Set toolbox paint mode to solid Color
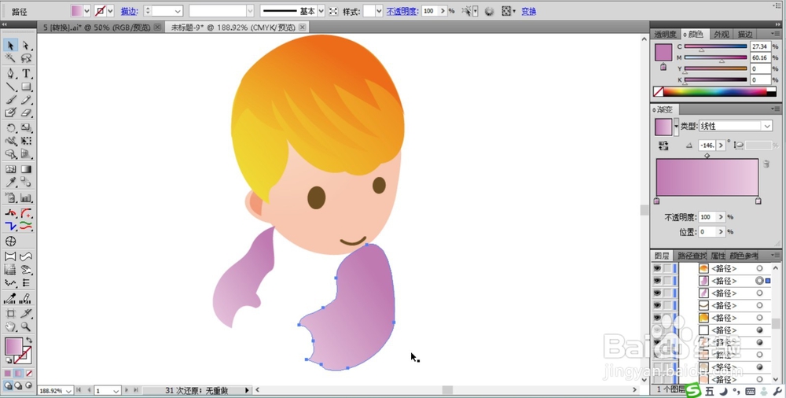 8,374
